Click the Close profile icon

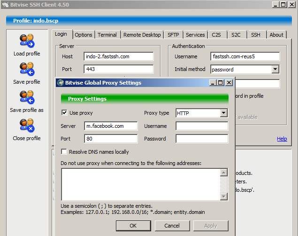(x=27, y=125)
